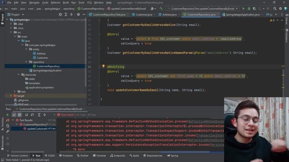289x162 pixels.
Task: Select opened file target icon in Project panel
Action: (x=60, y=14)
